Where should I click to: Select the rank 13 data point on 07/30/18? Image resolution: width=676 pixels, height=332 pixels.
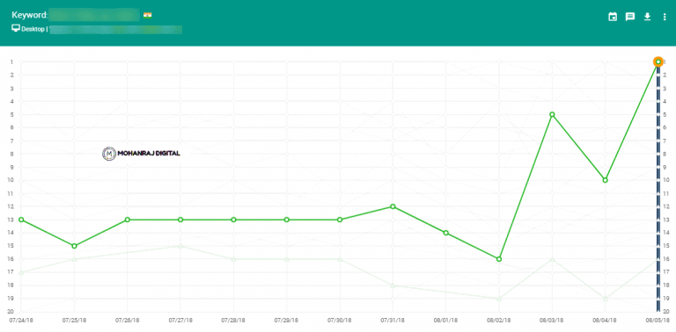pos(340,220)
